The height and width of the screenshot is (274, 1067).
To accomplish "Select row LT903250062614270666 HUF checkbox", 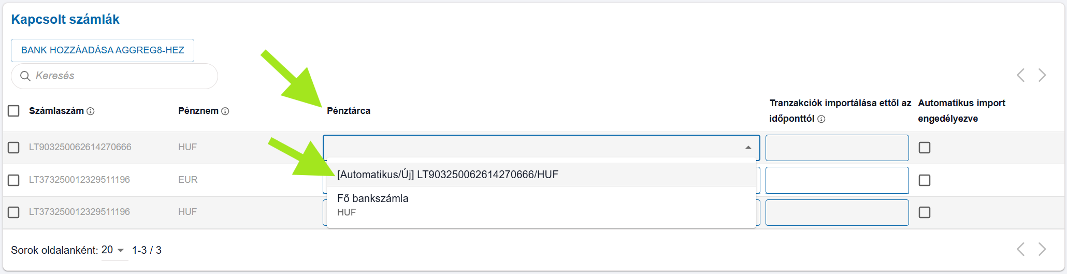I will click(x=14, y=148).
